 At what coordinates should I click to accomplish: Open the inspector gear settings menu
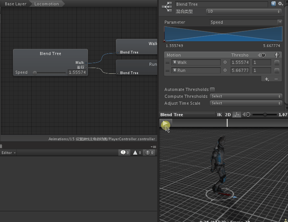[x=280, y=4]
